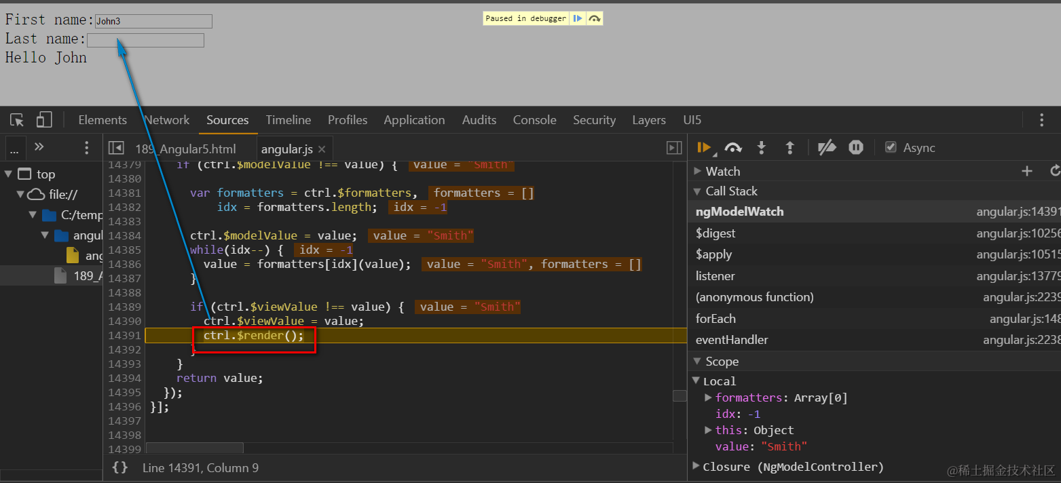Refresh the watch expressions
The width and height of the screenshot is (1061, 483).
click(x=1054, y=171)
